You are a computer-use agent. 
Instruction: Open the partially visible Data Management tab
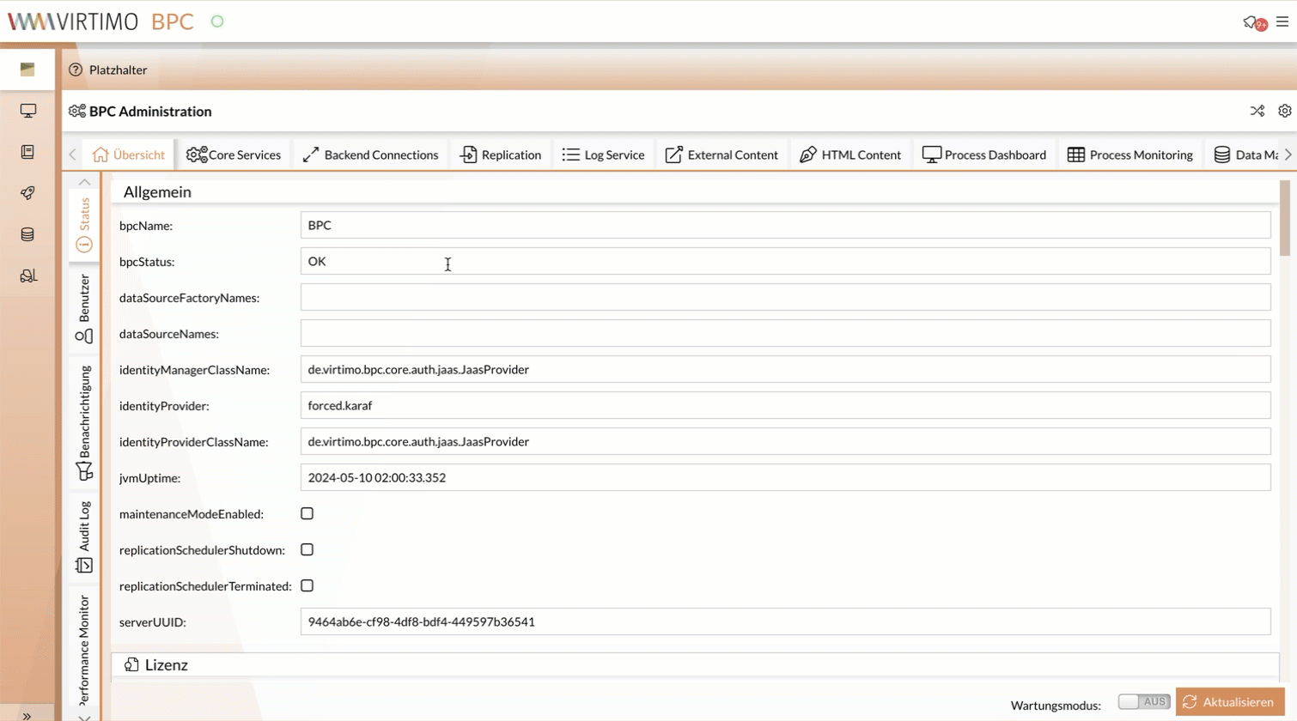(1245, 154)
